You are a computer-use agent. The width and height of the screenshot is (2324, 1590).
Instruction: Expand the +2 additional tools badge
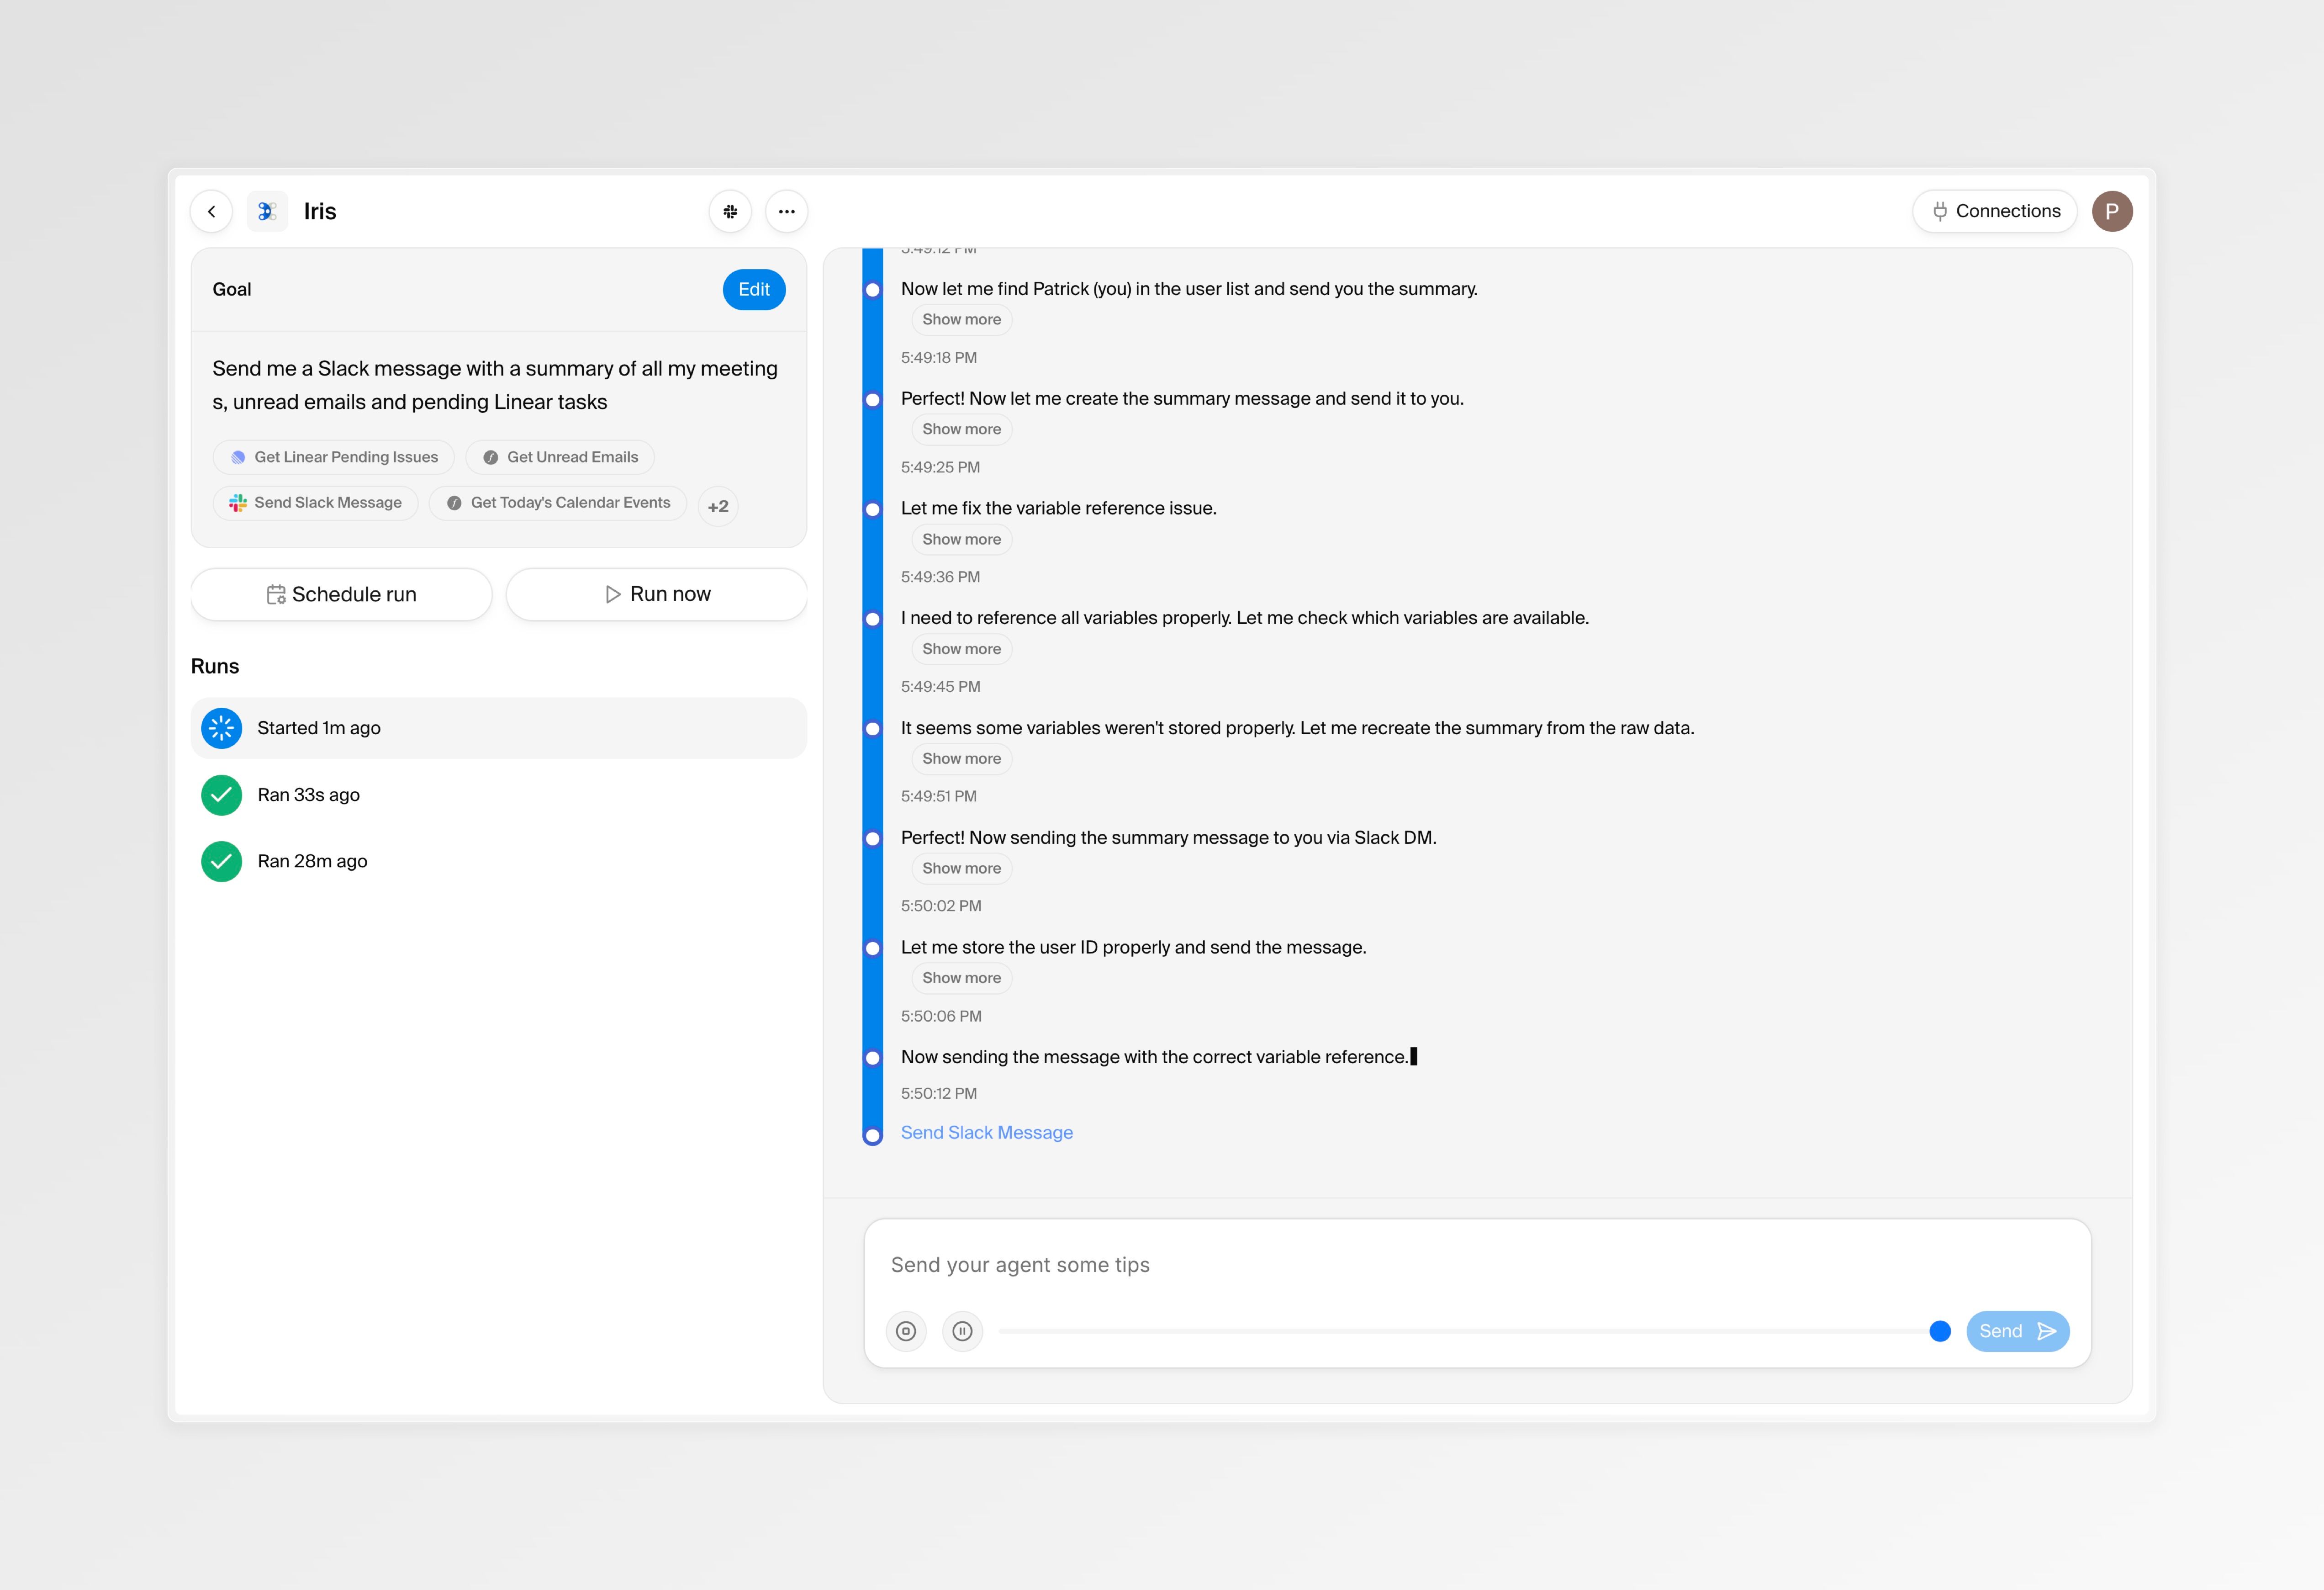pyautogui.click(x=717, y=506)
